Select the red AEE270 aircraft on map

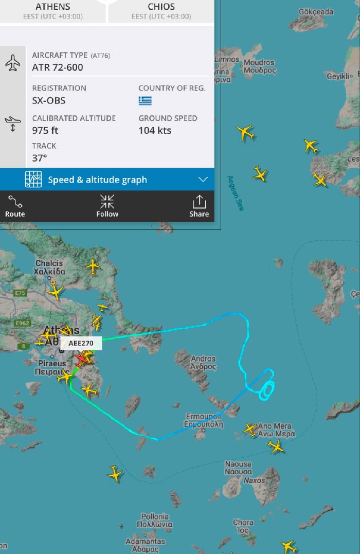coord(82,360)
